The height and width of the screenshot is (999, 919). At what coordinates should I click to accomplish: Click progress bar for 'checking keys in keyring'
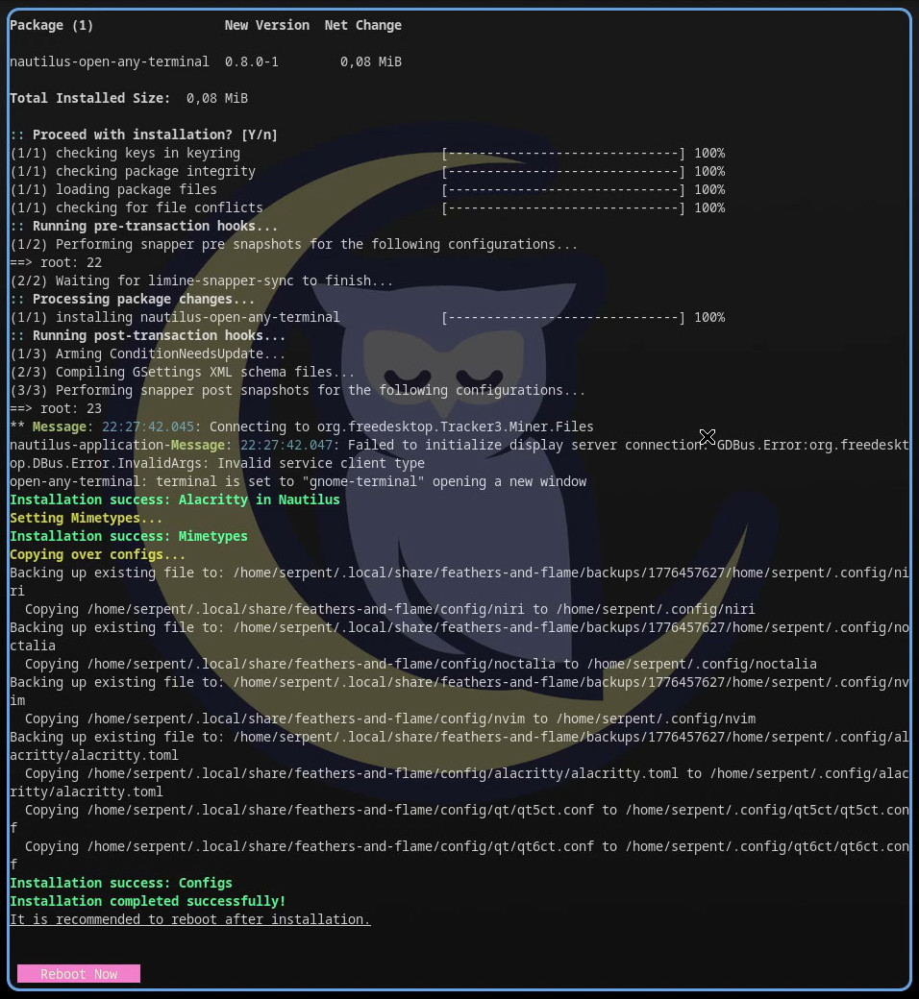tap(563, 153)
